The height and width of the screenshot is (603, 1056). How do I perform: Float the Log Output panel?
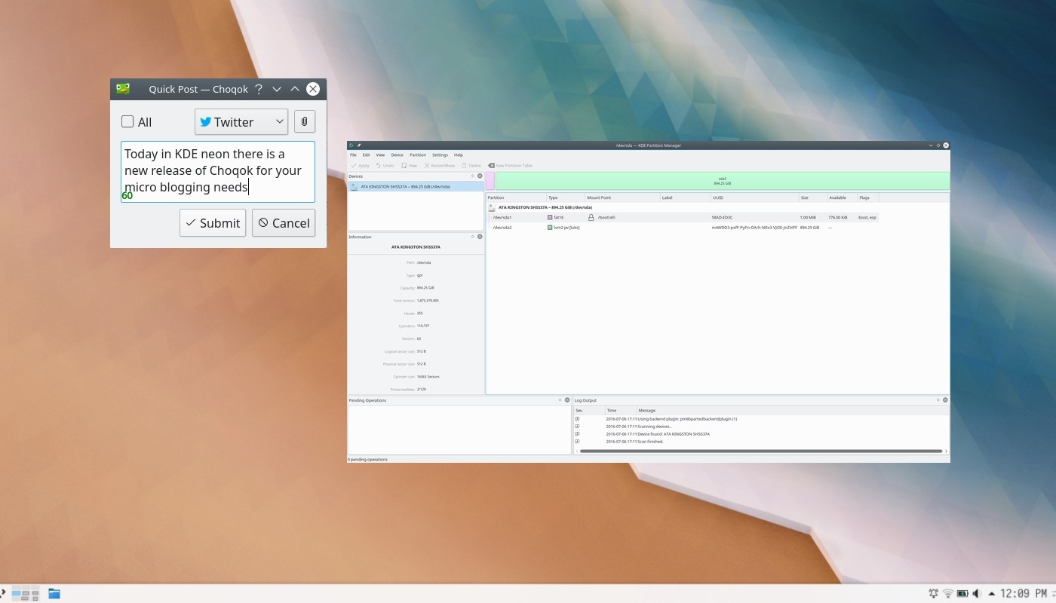[x=938, y=400]
